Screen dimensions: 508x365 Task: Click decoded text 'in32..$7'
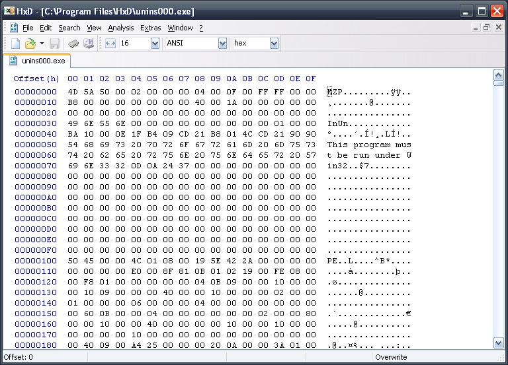[x=348, y=166]
